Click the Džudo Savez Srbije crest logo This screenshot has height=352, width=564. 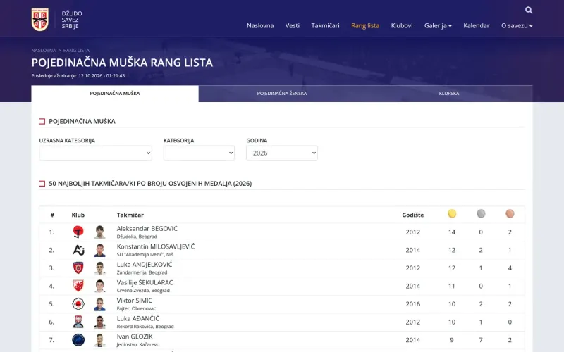[40, 20]
